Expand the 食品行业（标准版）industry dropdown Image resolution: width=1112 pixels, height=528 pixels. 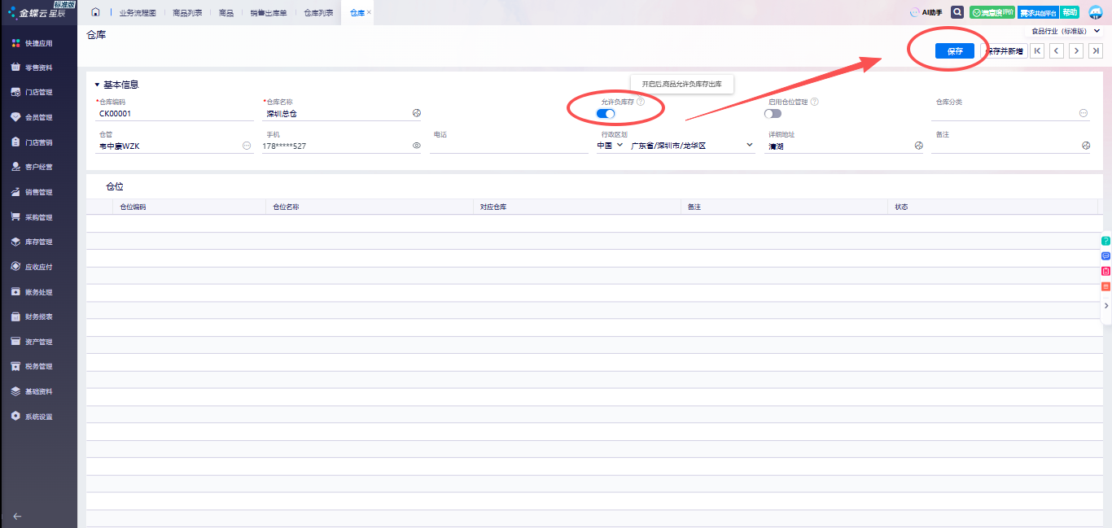point(1097,31)
